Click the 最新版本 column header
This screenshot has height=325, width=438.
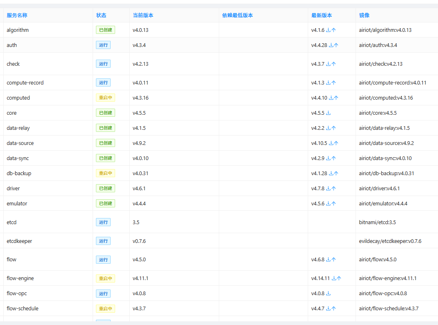click(x=322, y=16)
